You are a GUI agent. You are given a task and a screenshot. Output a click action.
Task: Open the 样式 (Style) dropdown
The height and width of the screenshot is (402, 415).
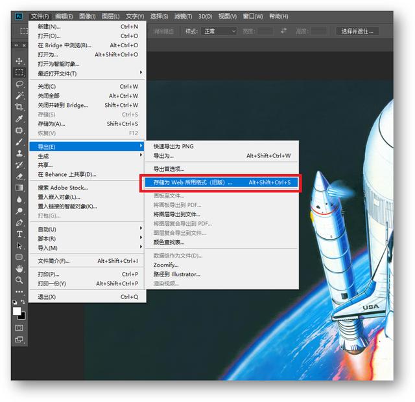[219, 31]
